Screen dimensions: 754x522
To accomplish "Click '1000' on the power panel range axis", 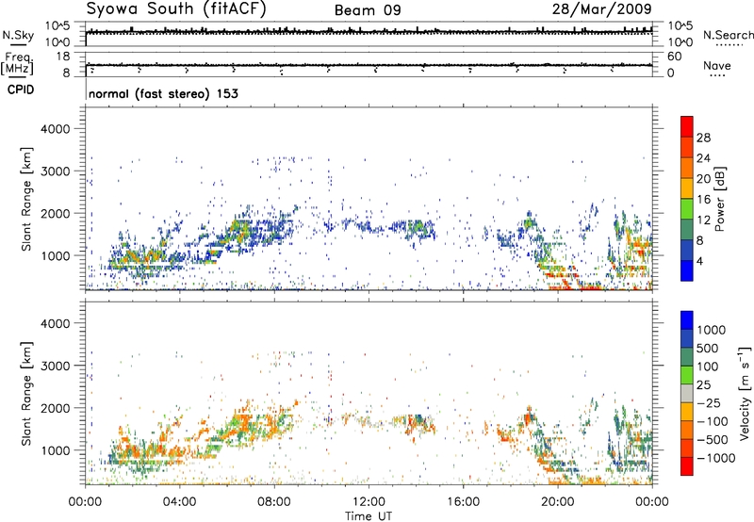I will [55, 255].
